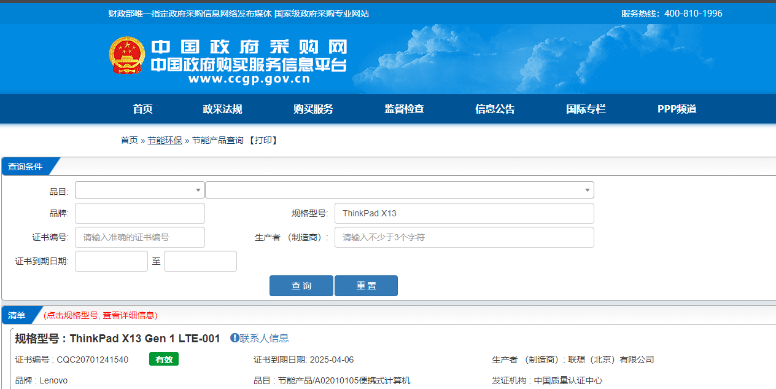The height and width of the screenshot is (389, 776).
Task: Expand the second 品目 sub-category dropdown
Action: click(x=400, y=190)
